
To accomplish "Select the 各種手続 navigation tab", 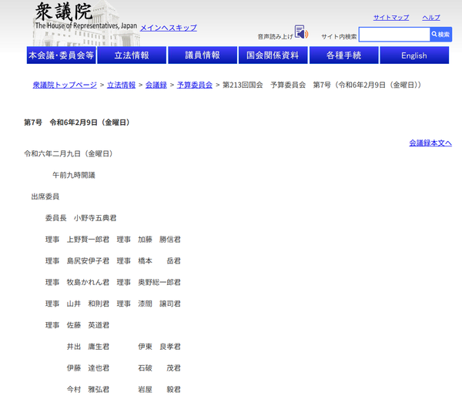I will coord(343,55).
